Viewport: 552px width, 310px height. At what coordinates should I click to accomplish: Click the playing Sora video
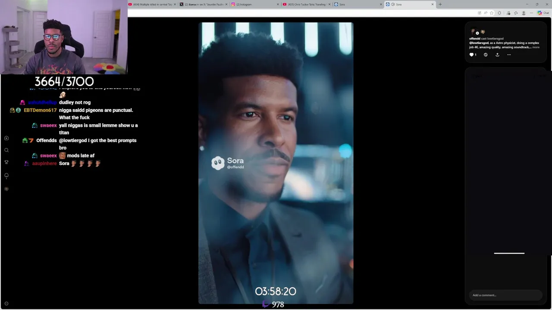pos(276,163)
